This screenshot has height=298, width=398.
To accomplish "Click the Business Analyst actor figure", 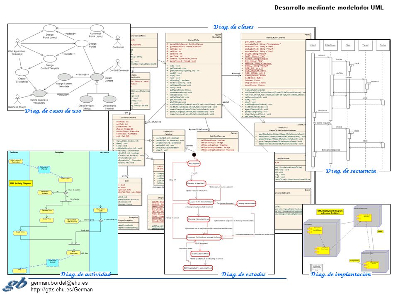I will (x=17, y=99).
